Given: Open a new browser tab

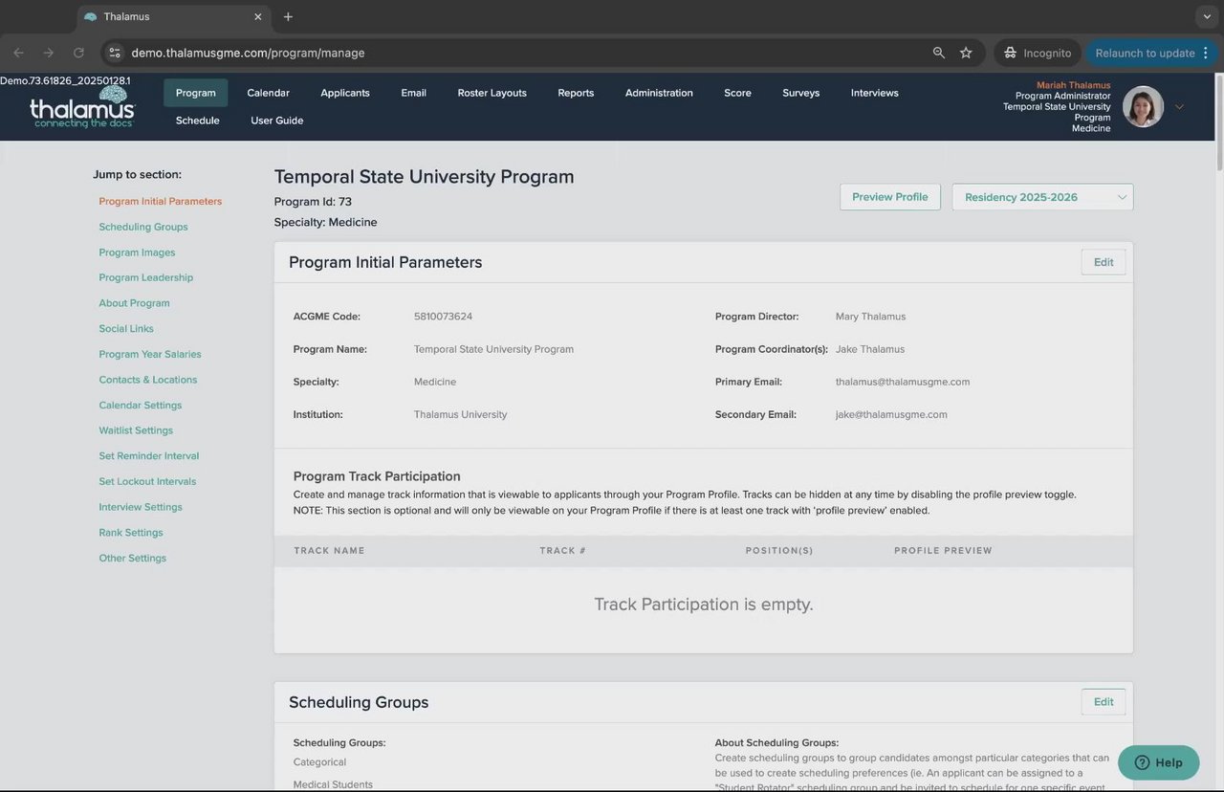Looking at the screenshot, I should (288, 16).
